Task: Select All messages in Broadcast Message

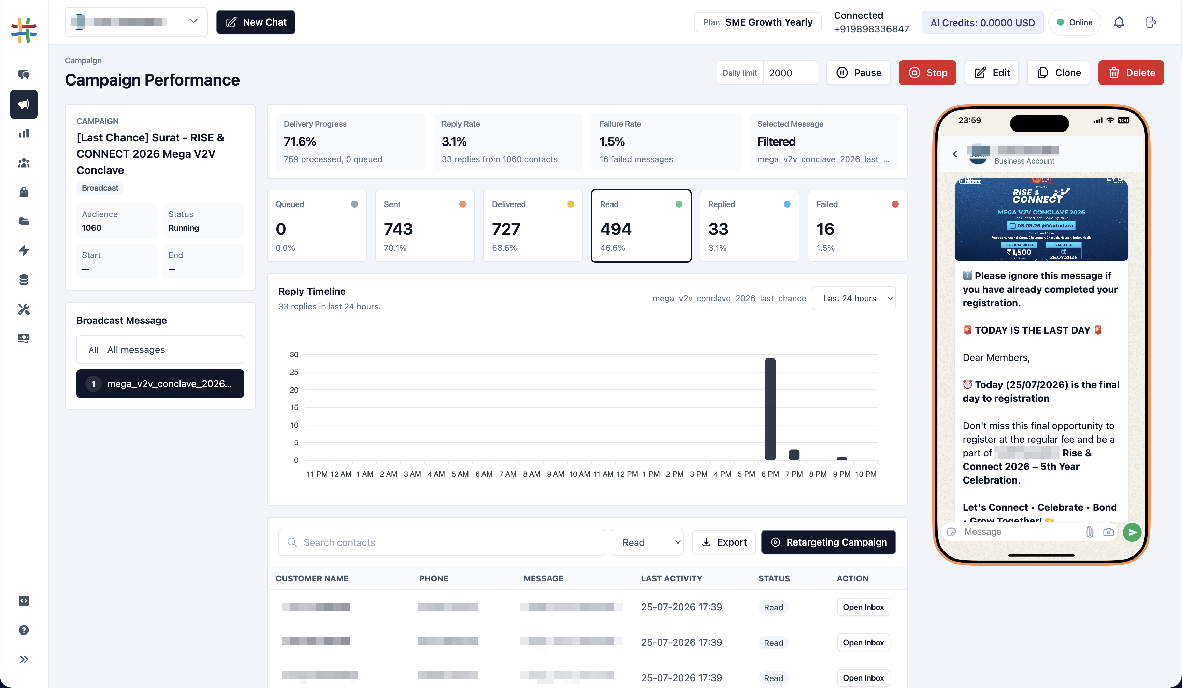Action: click(160, 349)
